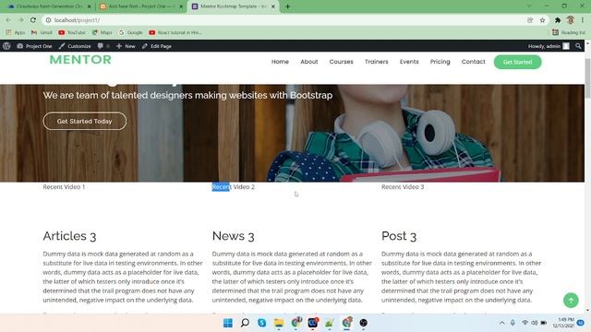Open the Gmail bookmark

42,33
